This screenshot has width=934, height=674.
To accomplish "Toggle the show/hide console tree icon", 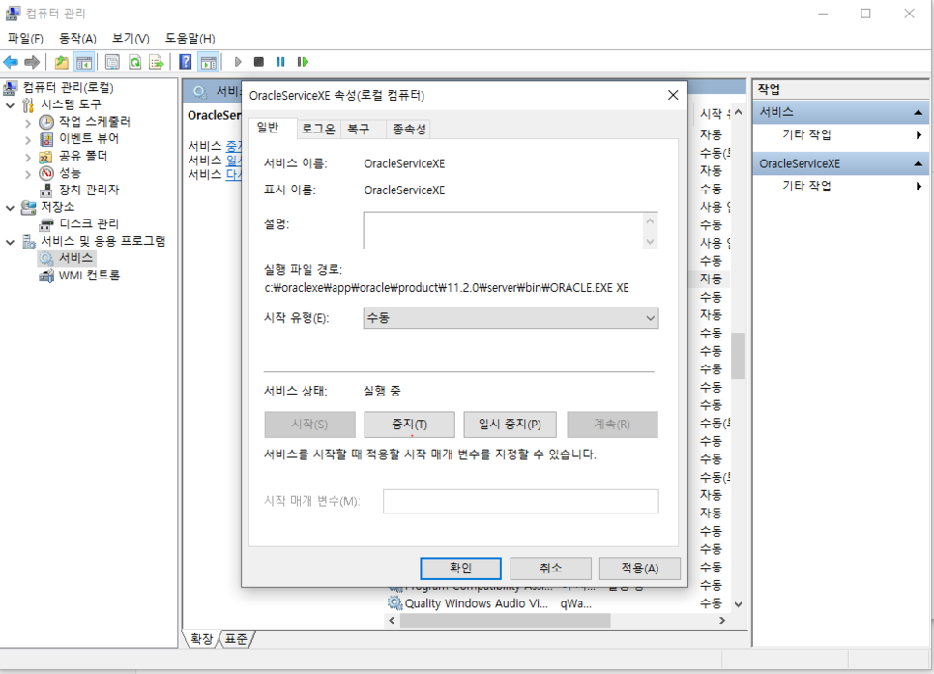I will coord(84,62).
